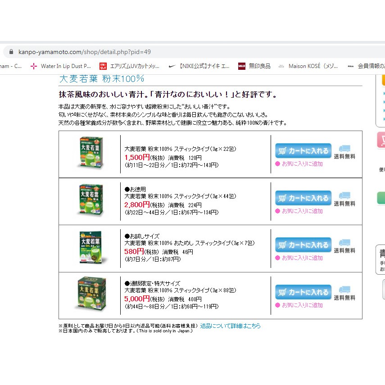Add the 7包 trial product to favorites
Image resolution: width=385 pixels, height=385 pixels.
302,258
